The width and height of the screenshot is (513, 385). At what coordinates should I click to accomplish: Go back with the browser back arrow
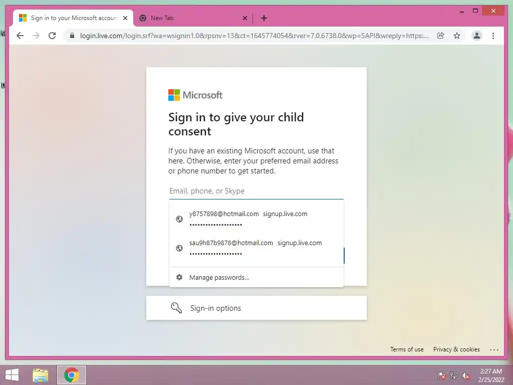tap(20, 36)
